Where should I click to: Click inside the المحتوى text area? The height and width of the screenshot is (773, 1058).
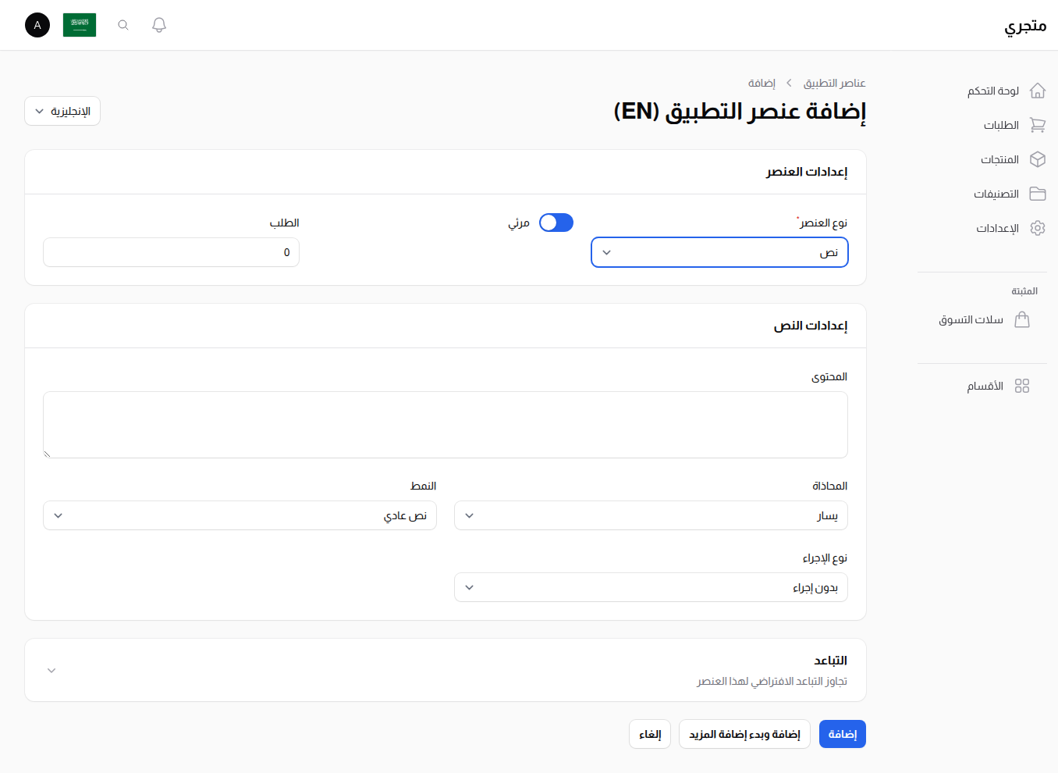tap(445, 424)
